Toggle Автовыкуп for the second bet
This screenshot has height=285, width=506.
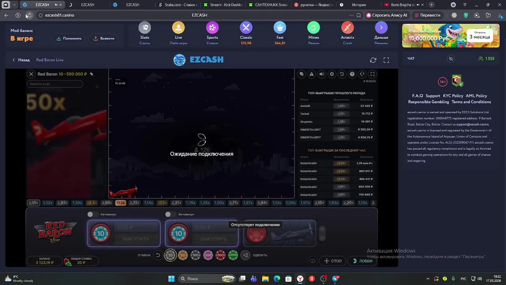click(x=170, y=214)
